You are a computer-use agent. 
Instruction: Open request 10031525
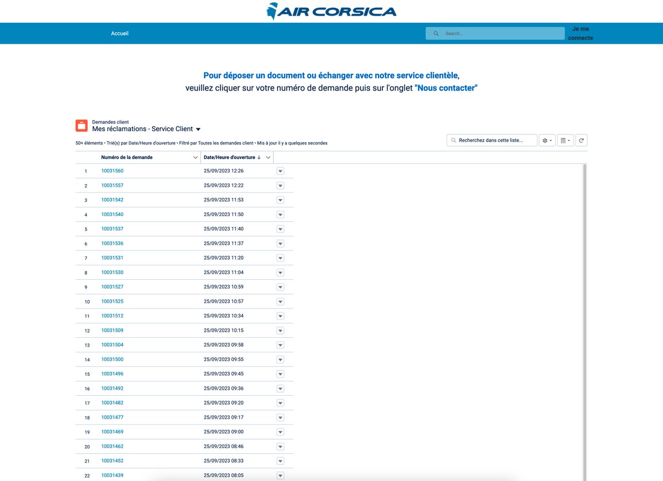112,301
